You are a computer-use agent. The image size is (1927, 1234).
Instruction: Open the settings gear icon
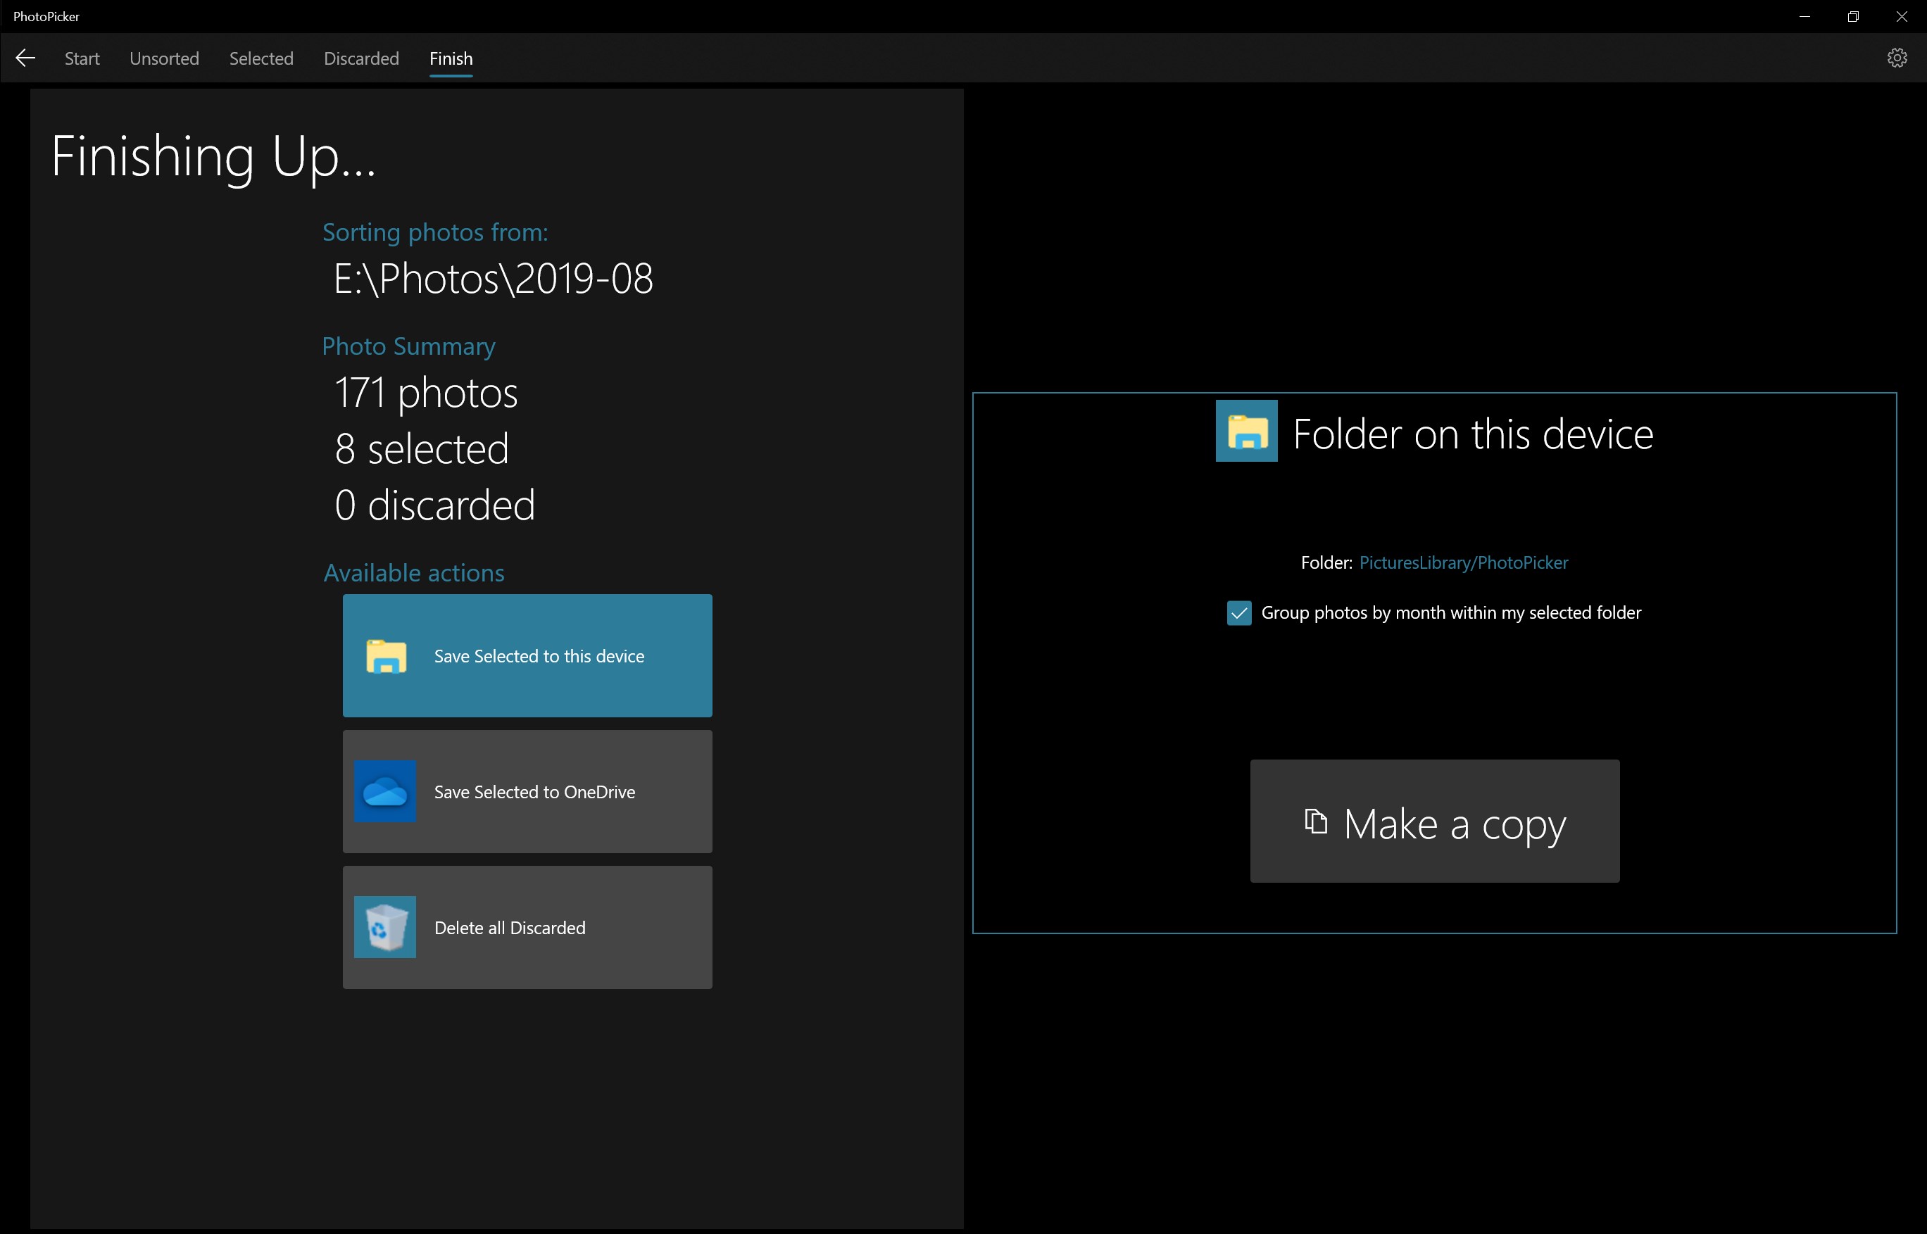tap(1897, 58)
